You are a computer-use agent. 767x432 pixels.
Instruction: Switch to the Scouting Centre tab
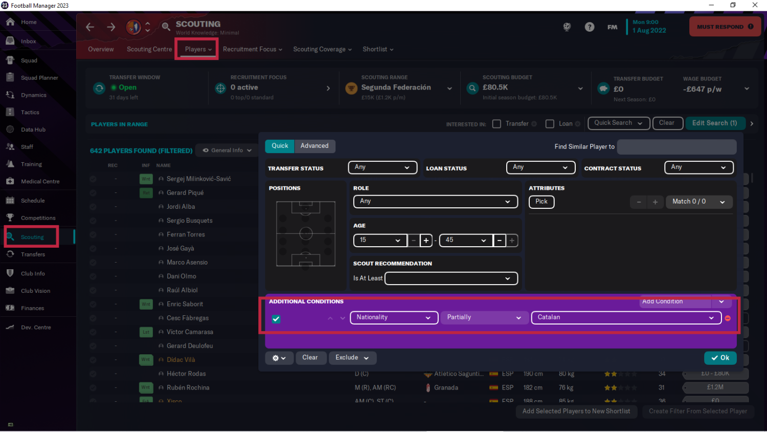pos(149,49)
